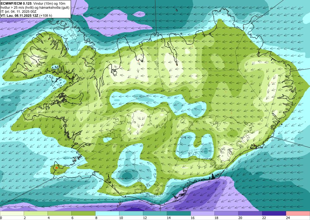
Task: Select the light green 2–4 m/s legend swatch
Action: pos(36,213)
